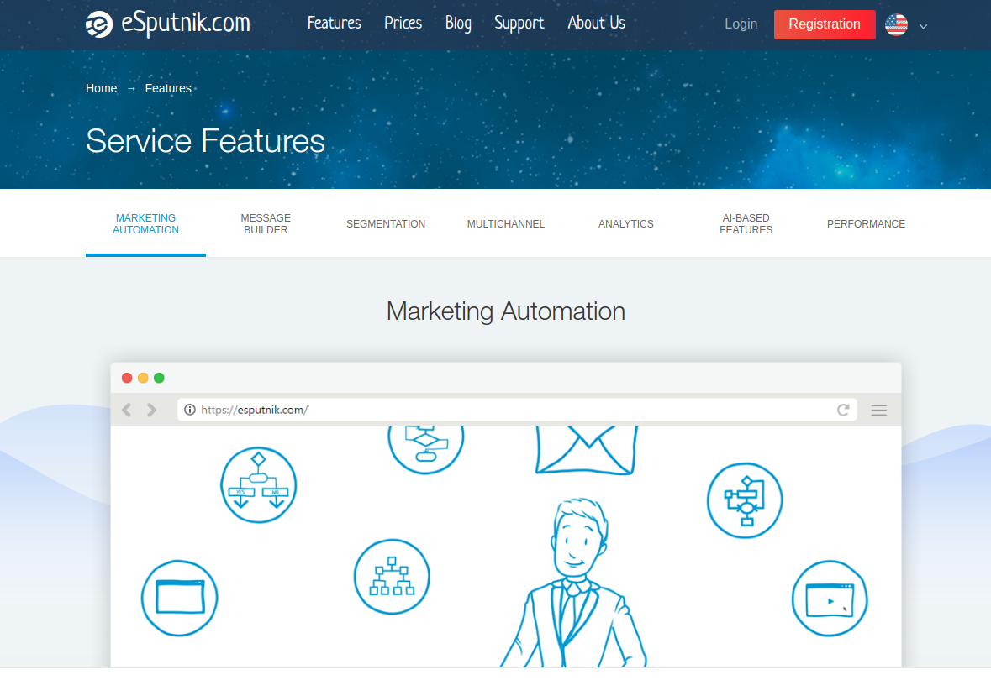Viewport: 991px width, 680px height.
Task: Click the Features breadcrumb link
Action: coord(168,88)
